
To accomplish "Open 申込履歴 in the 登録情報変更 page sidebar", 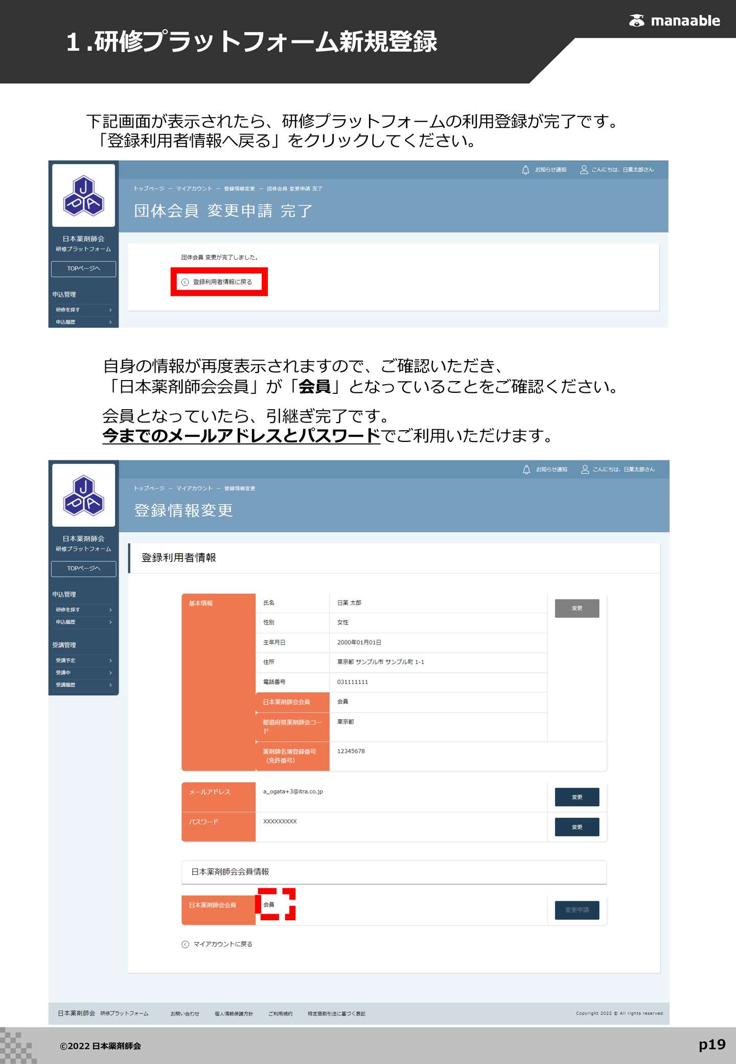I will pos(65,622).
